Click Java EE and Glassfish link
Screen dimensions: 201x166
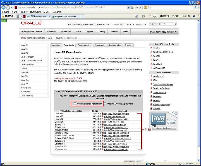[162, 52]
